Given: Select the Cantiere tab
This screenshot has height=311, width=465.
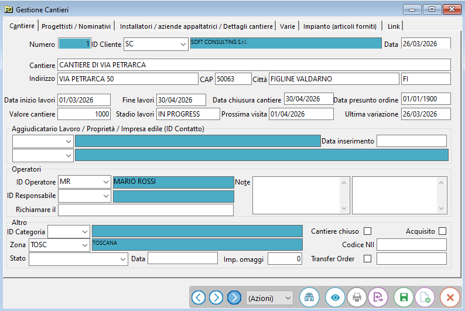Looking at the screenshot, I should pos(22,26).
